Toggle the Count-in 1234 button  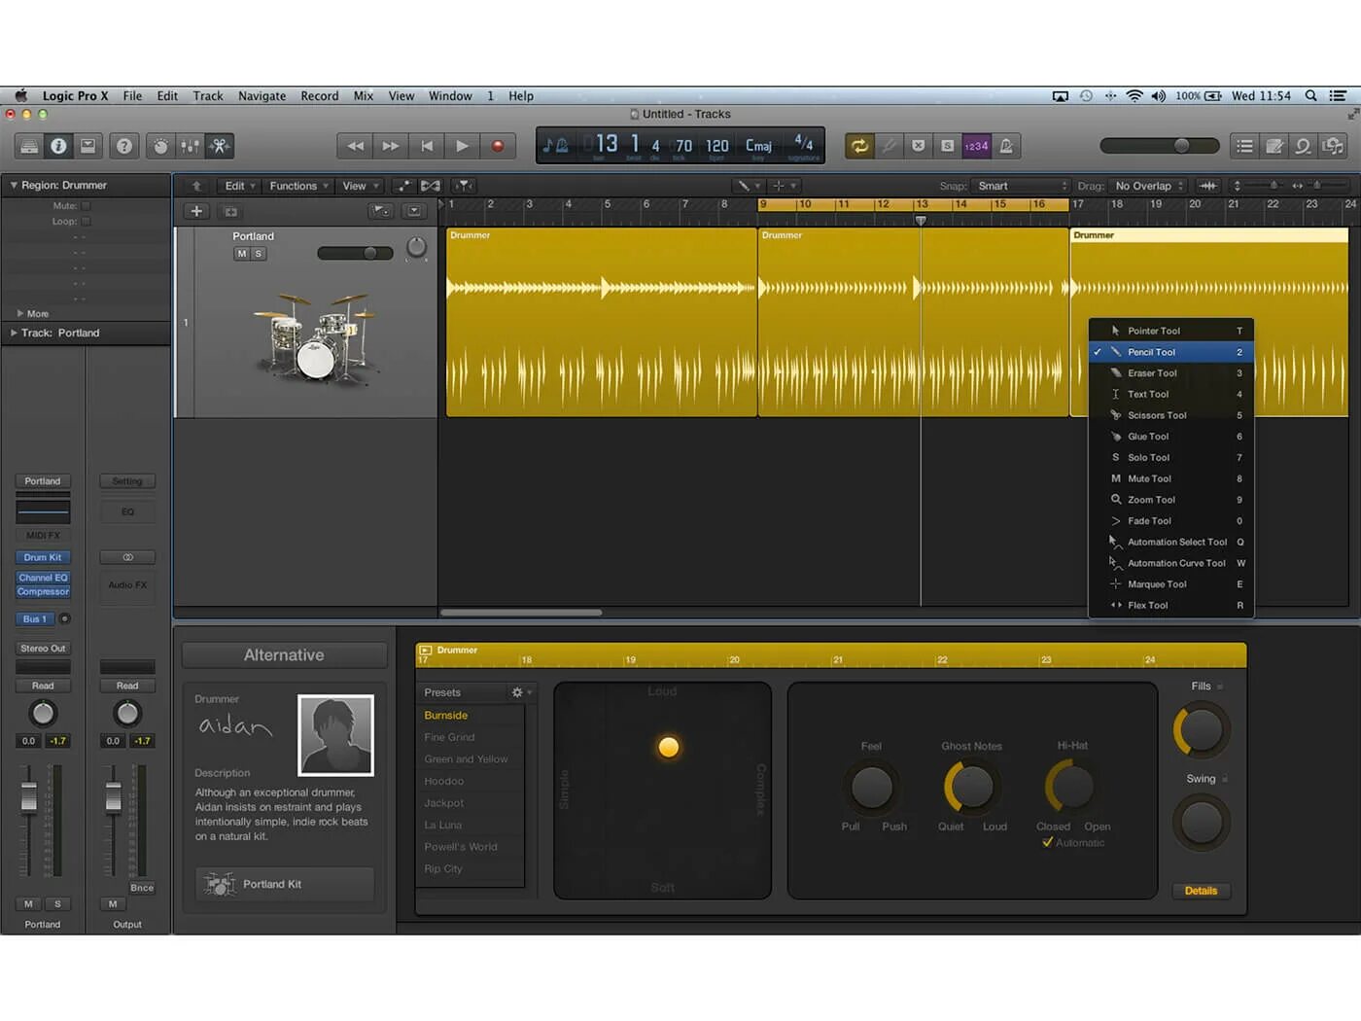point(976,146)
